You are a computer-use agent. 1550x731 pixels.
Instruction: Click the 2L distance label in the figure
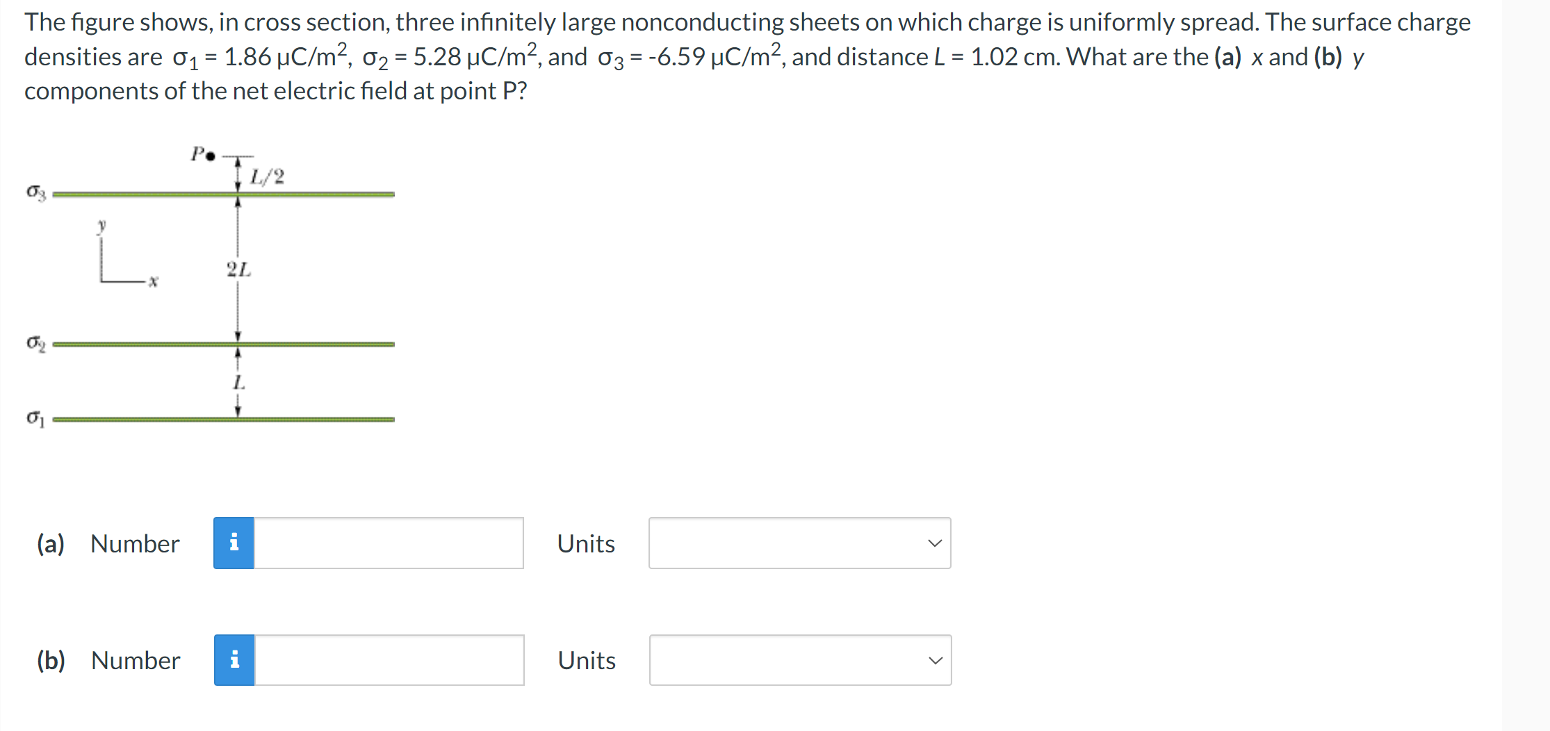(238, 270)
